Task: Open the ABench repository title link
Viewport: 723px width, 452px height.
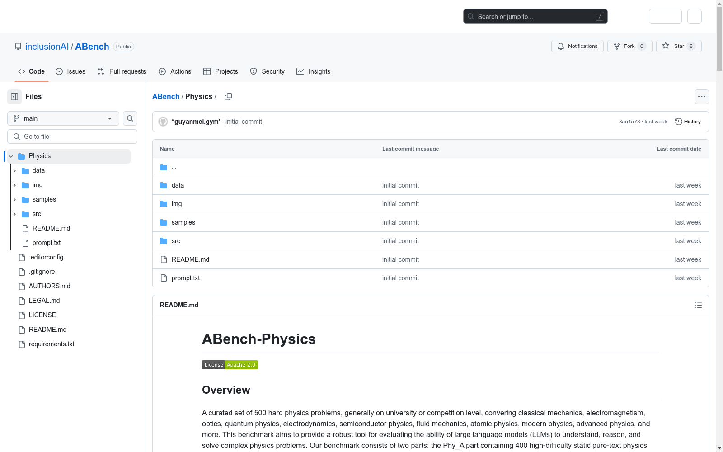Action: [x=92, y=47]
